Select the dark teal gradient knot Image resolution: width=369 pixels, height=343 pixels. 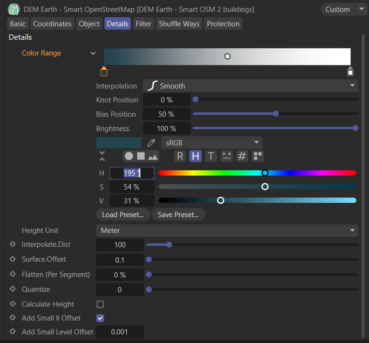[x=104, y=71]
